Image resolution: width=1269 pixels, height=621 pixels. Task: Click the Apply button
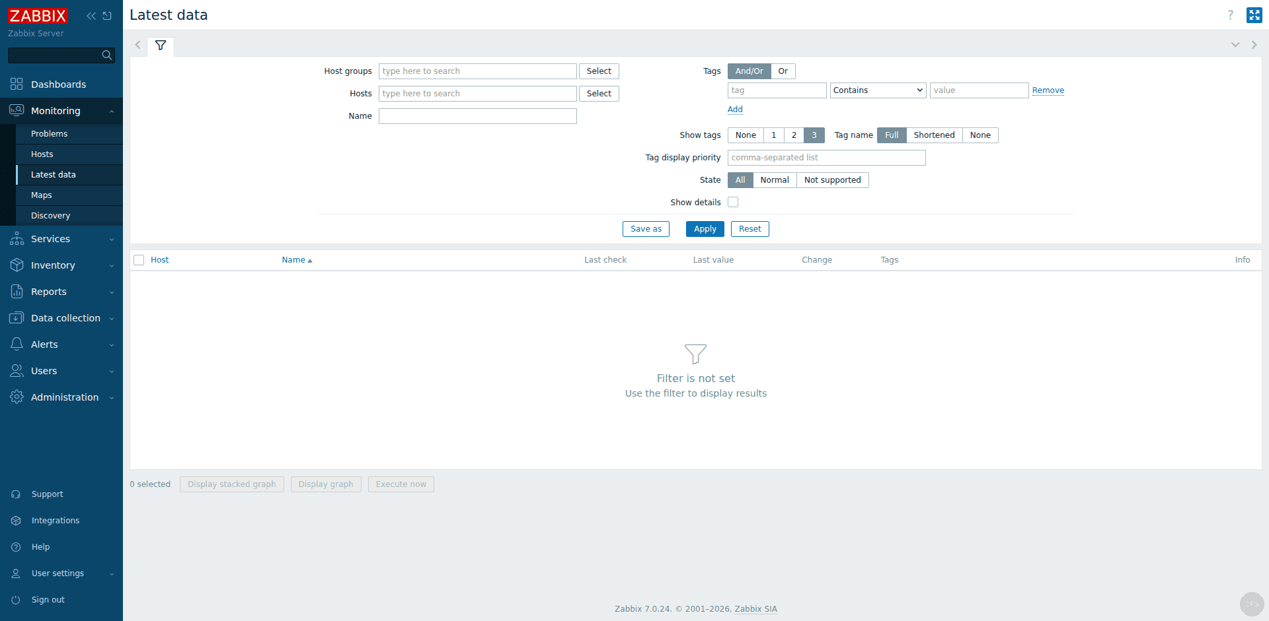click(705, 228)
